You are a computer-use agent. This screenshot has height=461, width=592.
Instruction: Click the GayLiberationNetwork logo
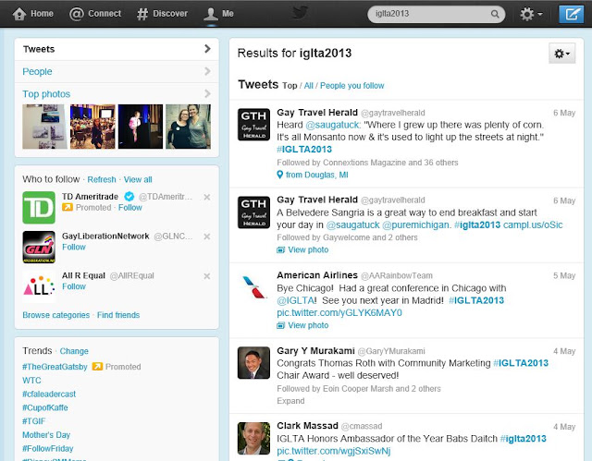(39, 247)
